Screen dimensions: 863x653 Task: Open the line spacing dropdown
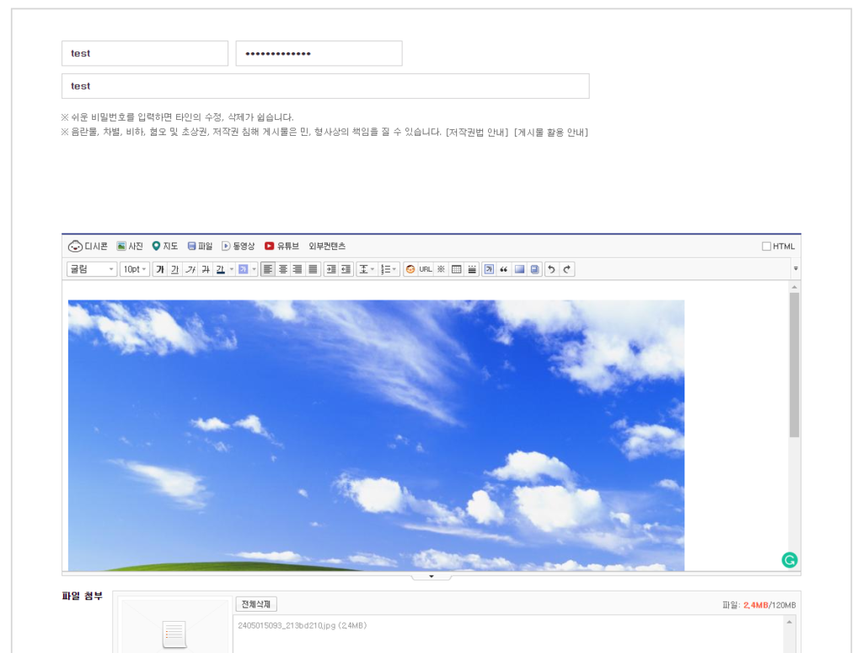(x=367, y=269)
